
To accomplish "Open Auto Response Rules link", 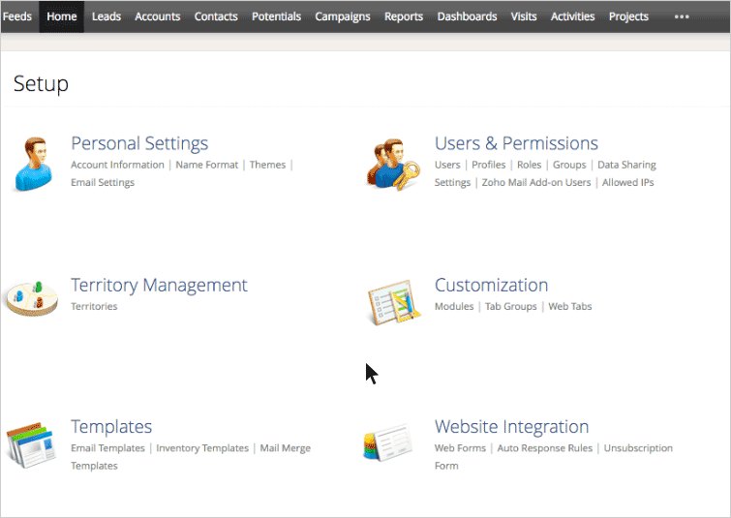I will pos(544,448).
